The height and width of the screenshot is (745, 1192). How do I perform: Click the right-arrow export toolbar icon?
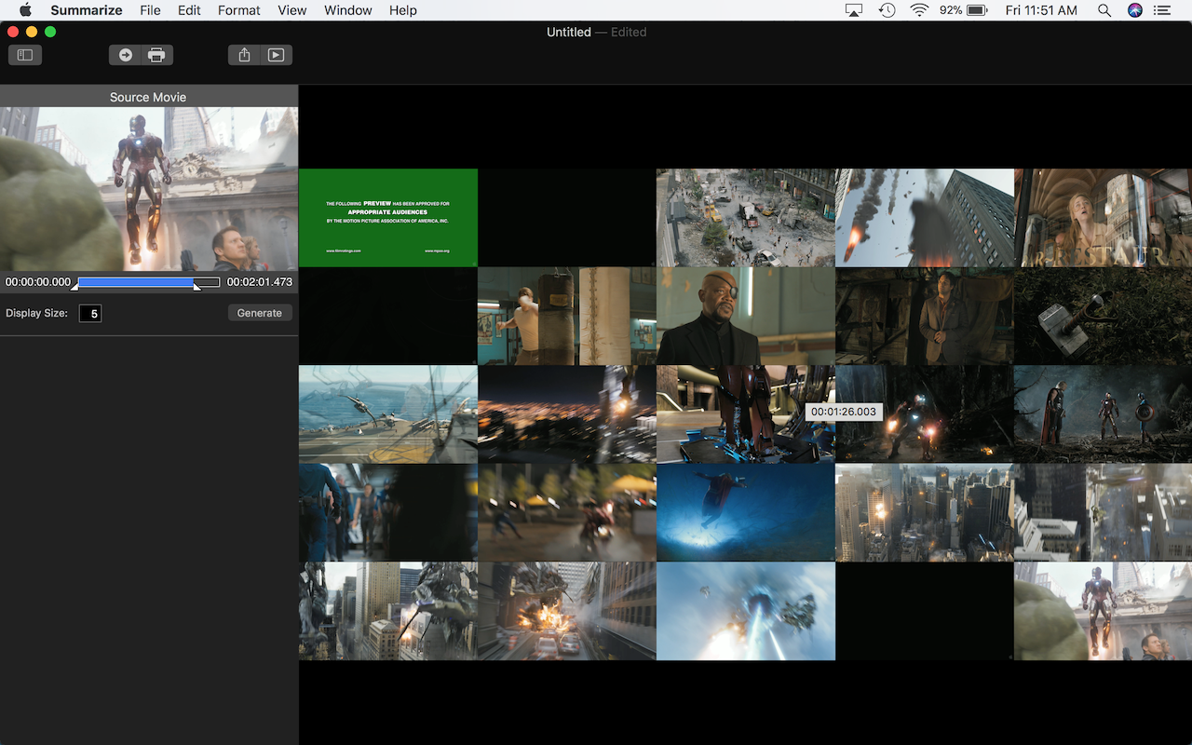pos(125,55)
